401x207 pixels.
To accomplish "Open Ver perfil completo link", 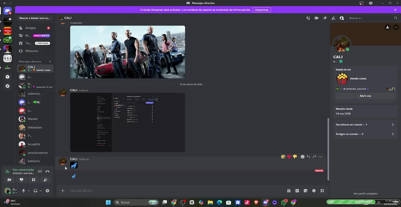I will 365,194.
